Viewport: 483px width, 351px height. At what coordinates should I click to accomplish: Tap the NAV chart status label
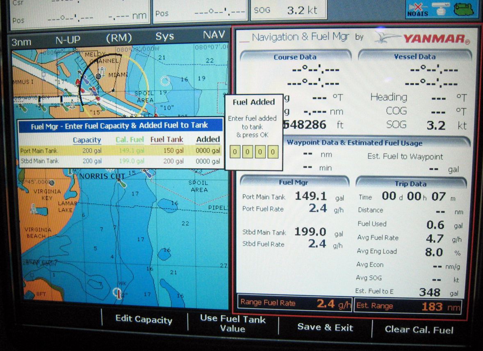point(214,34)
